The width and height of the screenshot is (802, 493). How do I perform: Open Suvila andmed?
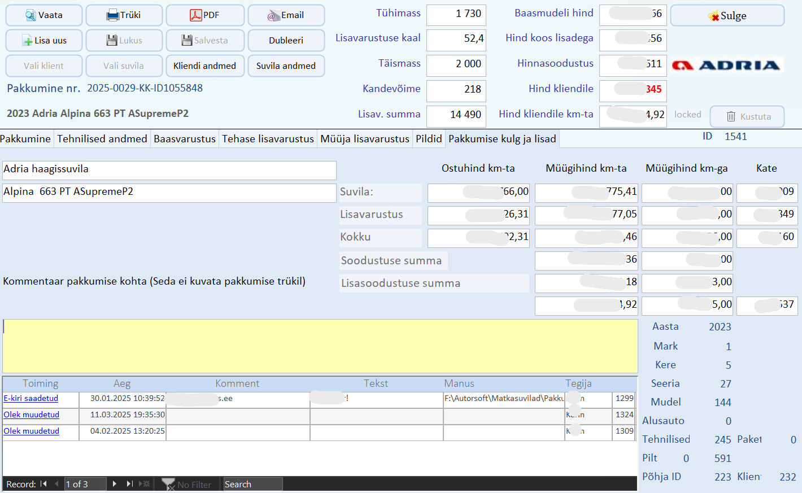[x=286, y=66]
